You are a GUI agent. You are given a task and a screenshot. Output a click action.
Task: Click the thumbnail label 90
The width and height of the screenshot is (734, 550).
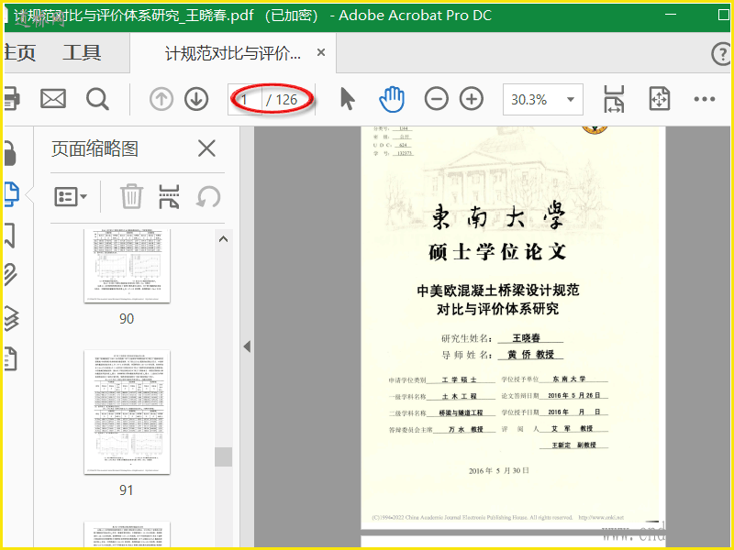(x=127, y=318)
